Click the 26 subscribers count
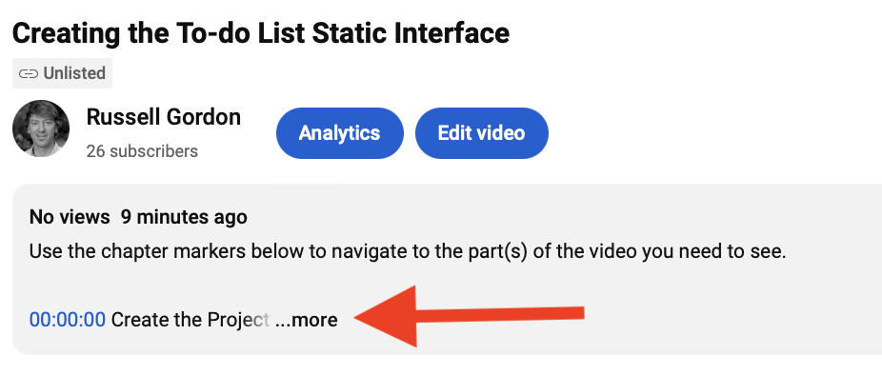This screenshot has height=375, width=882. coord(142,151)
